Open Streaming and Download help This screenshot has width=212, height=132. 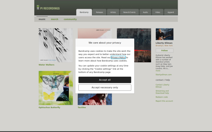pyautogui.click(x=162, y=92)
